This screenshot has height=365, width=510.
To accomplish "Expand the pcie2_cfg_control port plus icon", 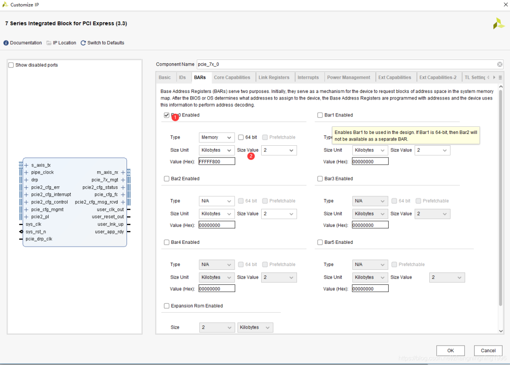I will click(26, 202).
